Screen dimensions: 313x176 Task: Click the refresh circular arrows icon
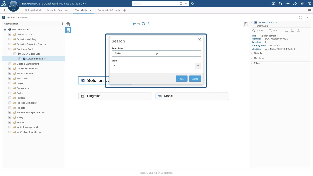coord(143,24)
